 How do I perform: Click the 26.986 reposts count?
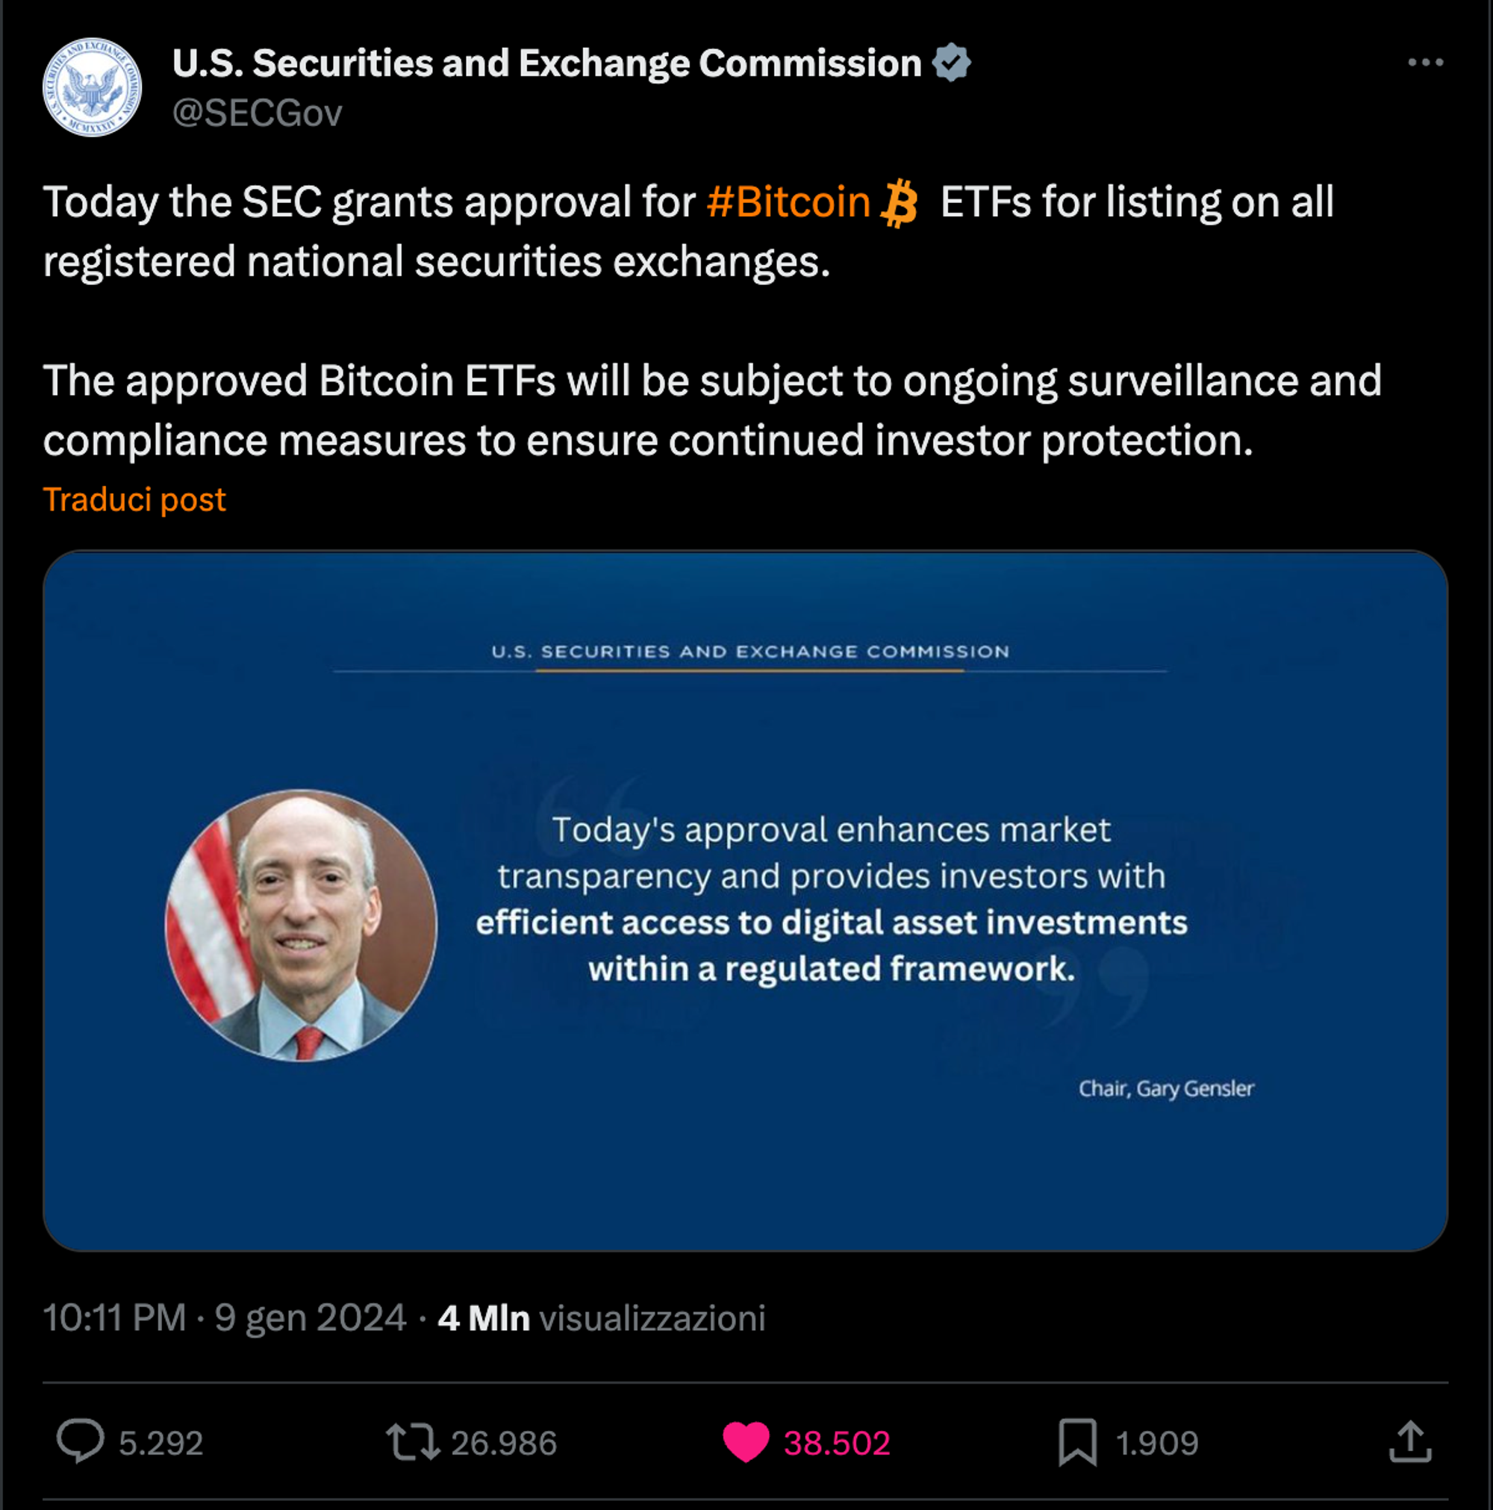(x=503, y=1443)
